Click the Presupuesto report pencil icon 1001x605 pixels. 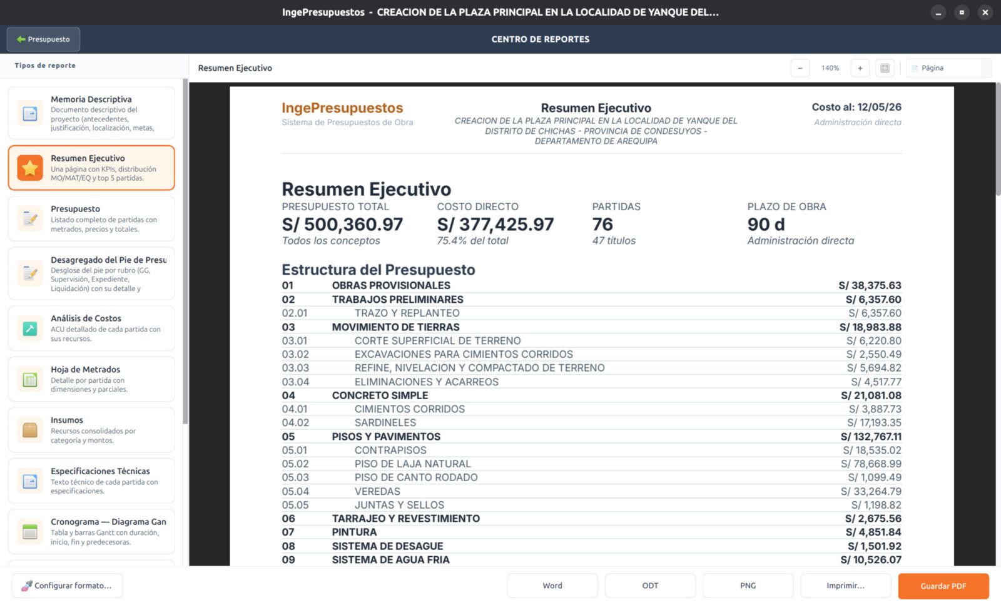coord(30,218)
